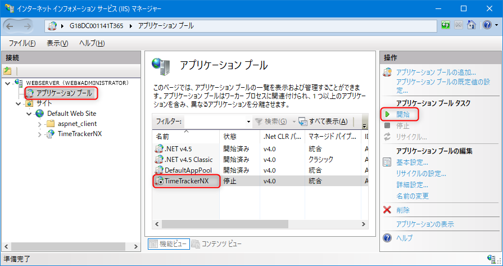Click すべて表示(A) button
Screen dimensions: 503x266
pyautogui.click(x=323, y=121)
